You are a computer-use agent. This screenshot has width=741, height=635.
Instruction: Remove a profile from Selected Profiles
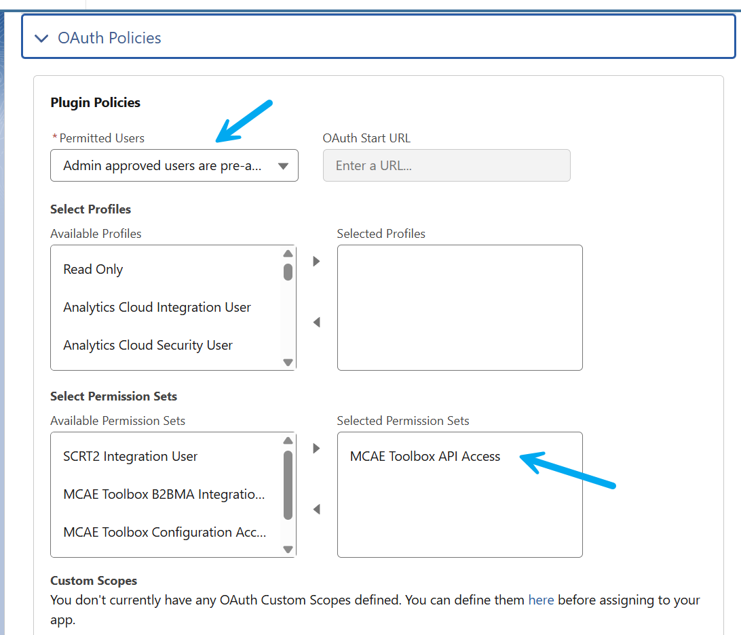(x=317, y=323)
